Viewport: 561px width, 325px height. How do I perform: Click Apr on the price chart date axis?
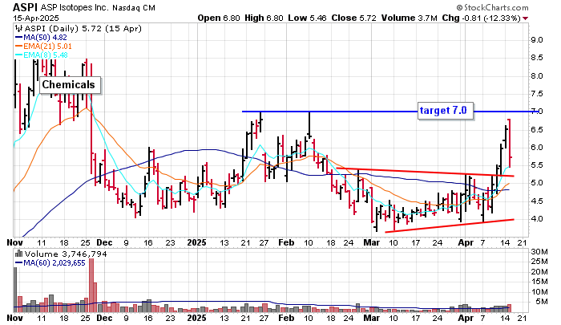(x=466, y=243)
